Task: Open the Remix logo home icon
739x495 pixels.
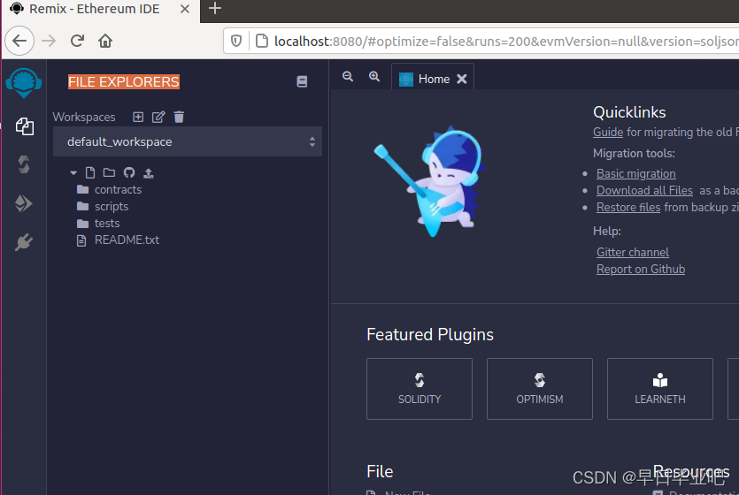Action: point(24,83)
